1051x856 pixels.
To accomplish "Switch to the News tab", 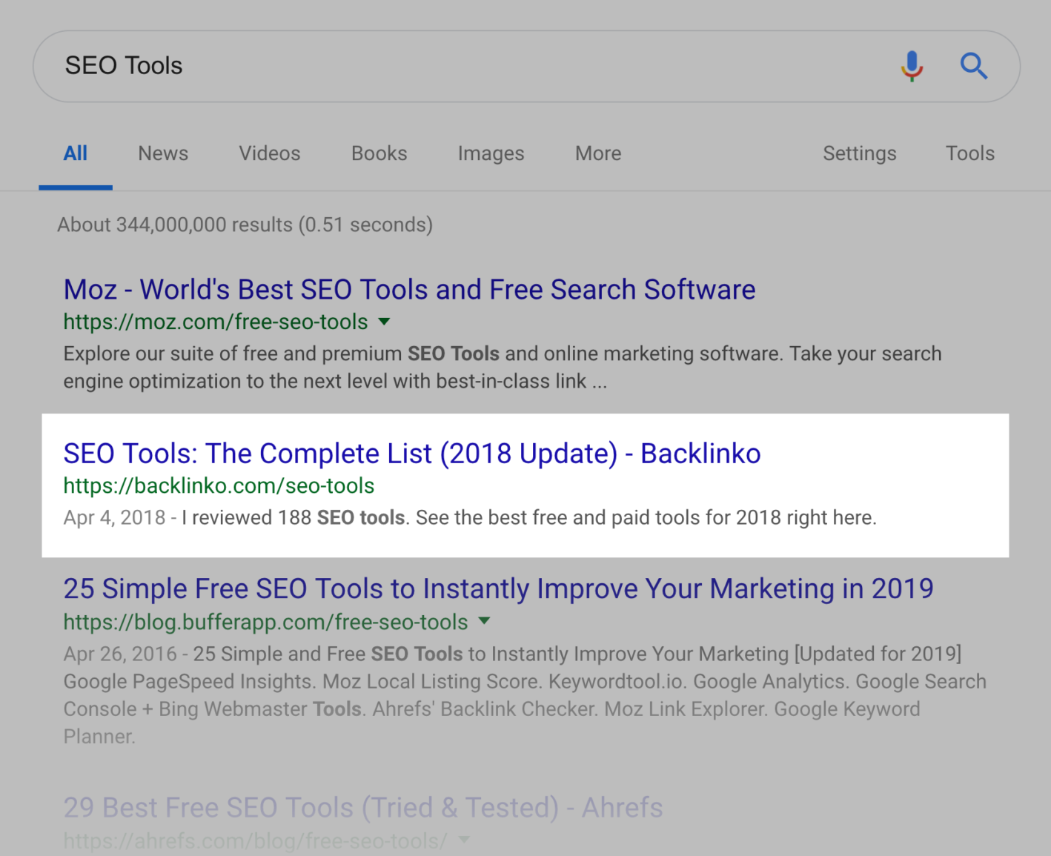I will (163, 153).
